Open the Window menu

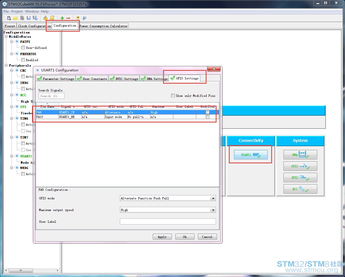[x=32, y=11]
